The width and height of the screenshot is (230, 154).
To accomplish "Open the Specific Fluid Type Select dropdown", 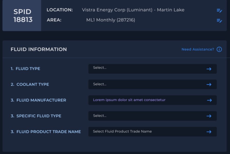I will (153, 116).
